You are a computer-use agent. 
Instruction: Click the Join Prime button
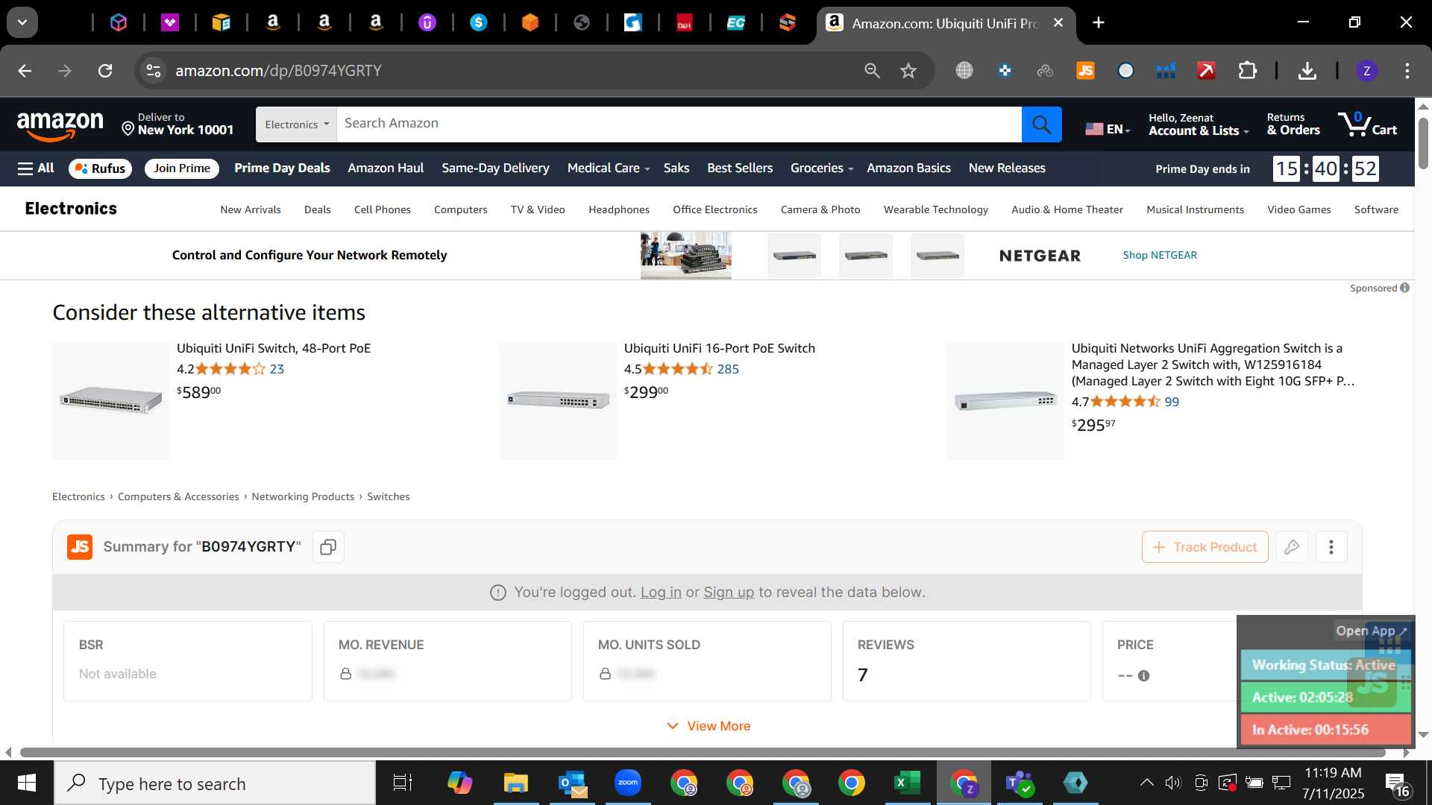tap(182, 168)
